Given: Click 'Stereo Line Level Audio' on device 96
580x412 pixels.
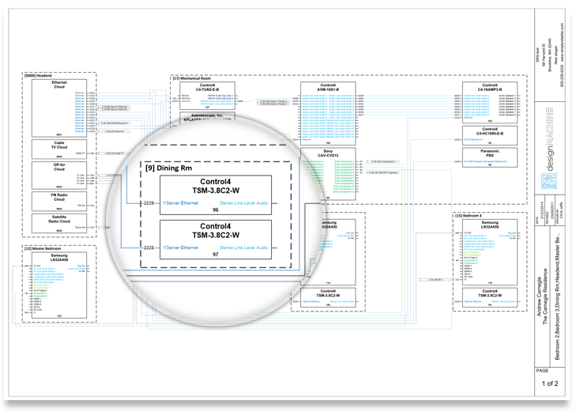Looking at the screenshot, I should point(243,203).
